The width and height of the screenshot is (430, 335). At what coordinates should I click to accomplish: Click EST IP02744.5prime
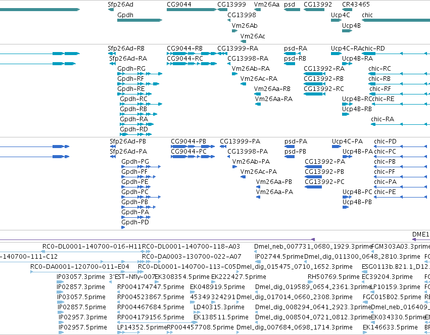pyautogui.click(x=279, y=257)
